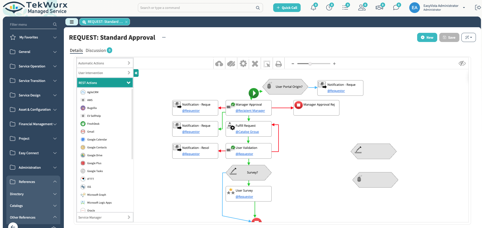Collapse the actions palette with double-arrow toggle

point(136,73)
